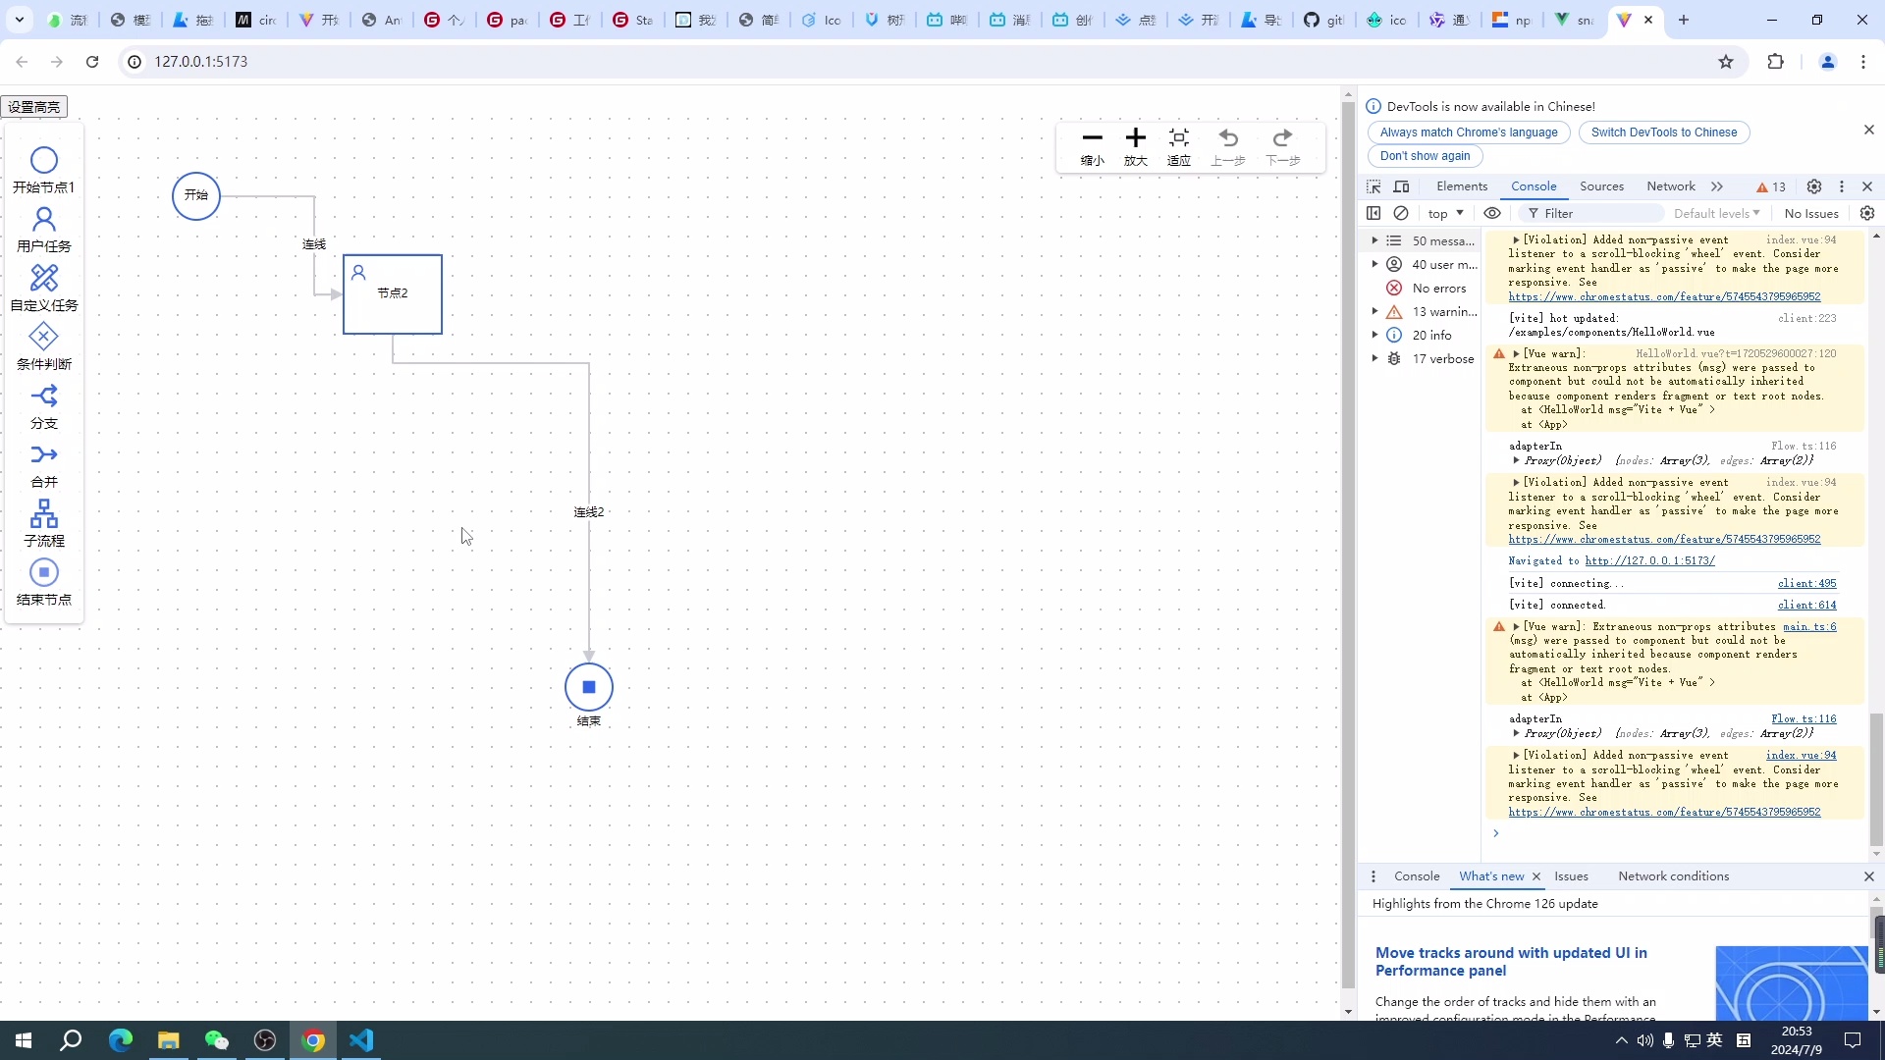Select the 条件判断 diamond node icon
The height and width of the screenshot is (1060, 1885).
(44, 338)
